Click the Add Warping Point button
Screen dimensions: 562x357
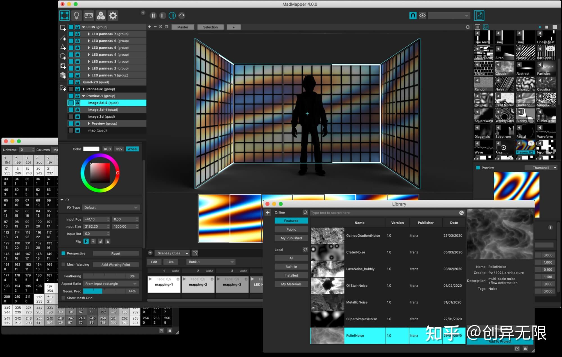click(x=116, y=265)
